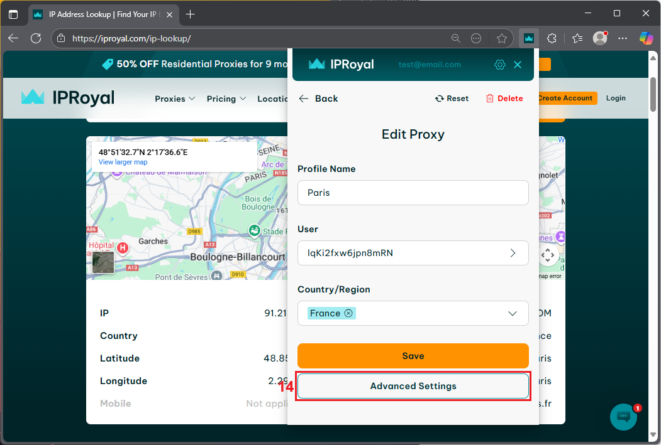Open the Login link
Viewport: 661px width, 445px height.
tap(616, 98)
